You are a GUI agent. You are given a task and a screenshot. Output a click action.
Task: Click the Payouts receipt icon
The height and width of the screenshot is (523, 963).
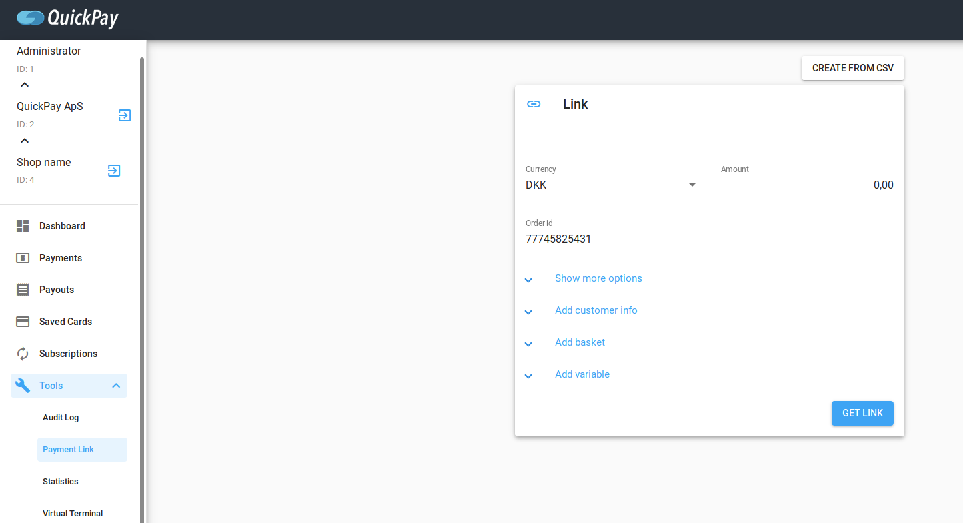(x=23, y=290)
